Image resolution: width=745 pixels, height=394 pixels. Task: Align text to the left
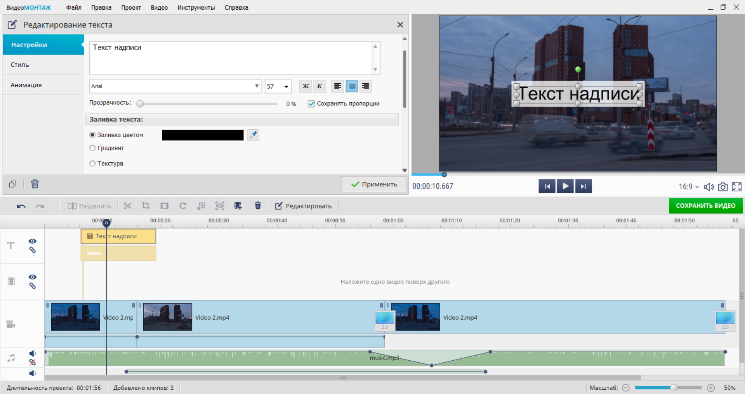(x=338, y=86)
